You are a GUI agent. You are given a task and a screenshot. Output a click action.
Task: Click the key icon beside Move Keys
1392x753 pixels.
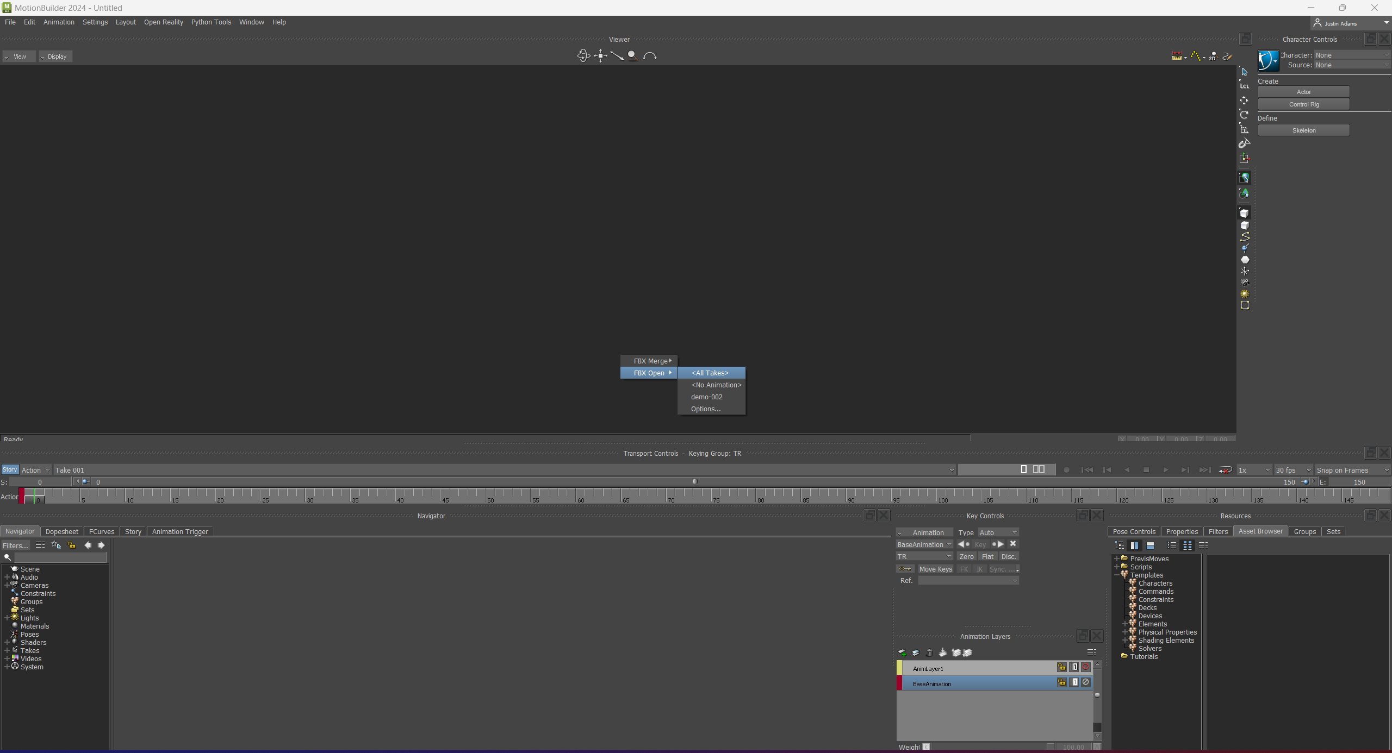click(x=904, y=569)
